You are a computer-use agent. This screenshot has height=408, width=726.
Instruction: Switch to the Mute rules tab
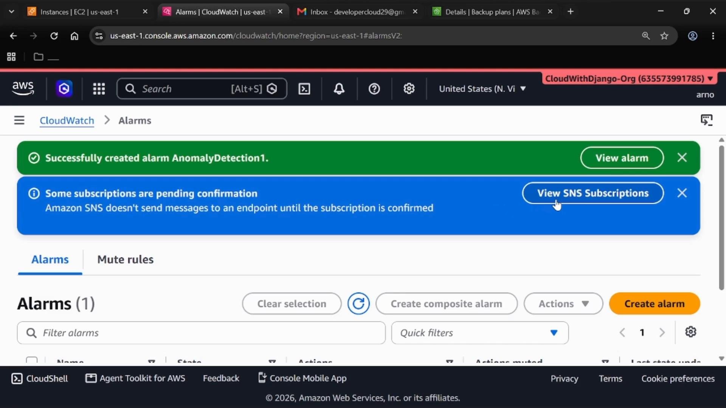[x=125, y=260]
